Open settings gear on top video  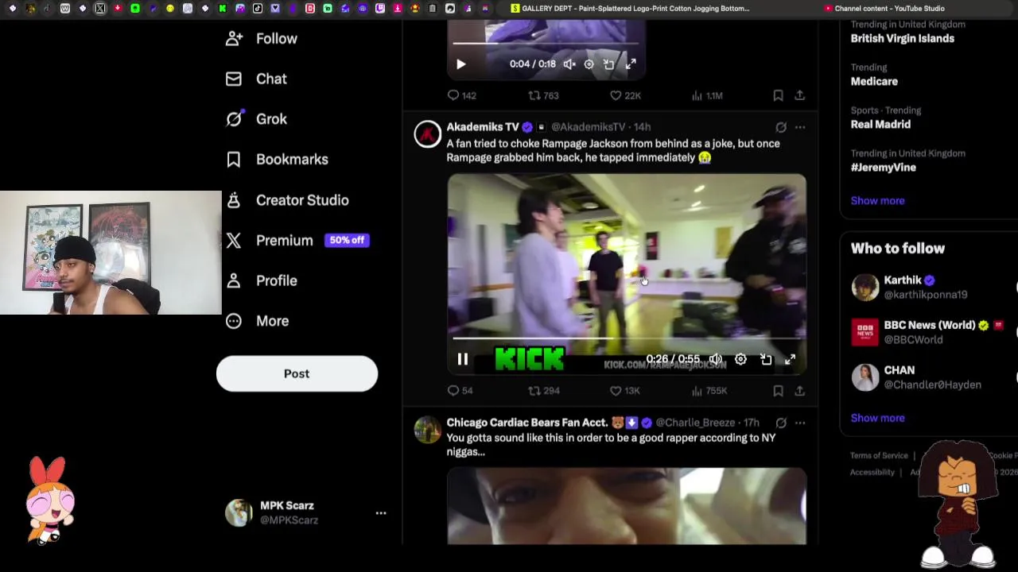pyautogui.click(x=589, y=64)
